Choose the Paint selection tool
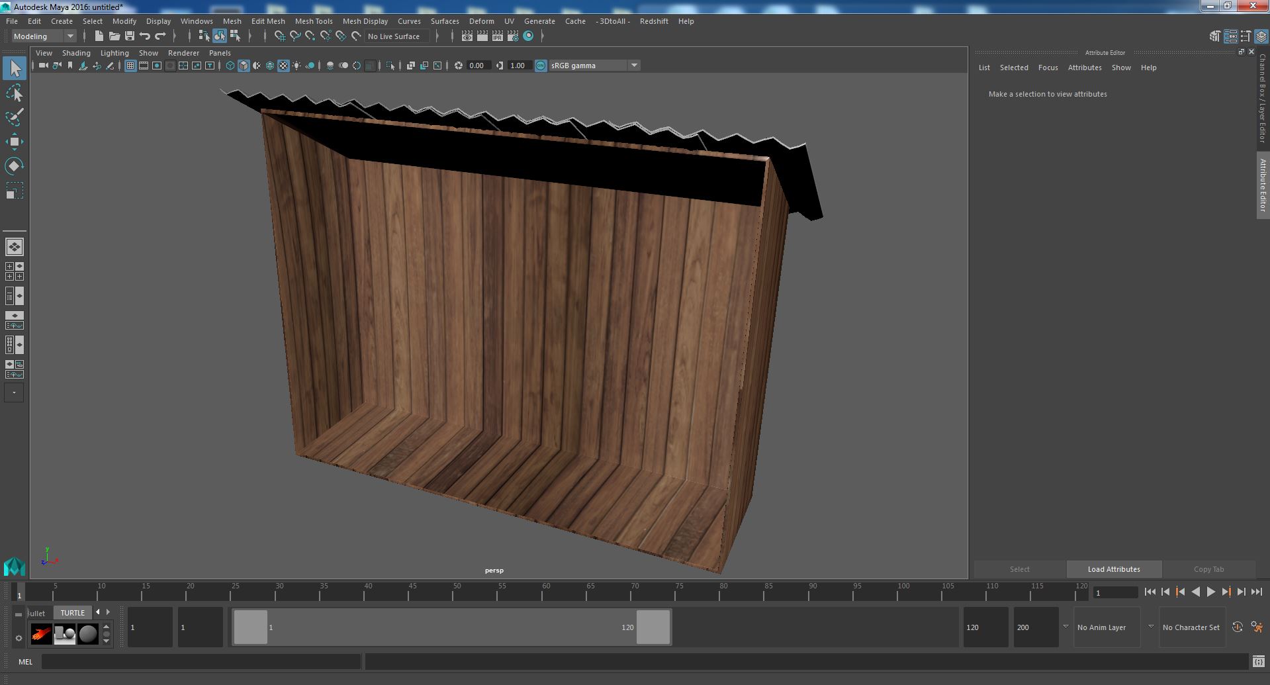This screenshot has width=1270, height=685. (15, 118)
